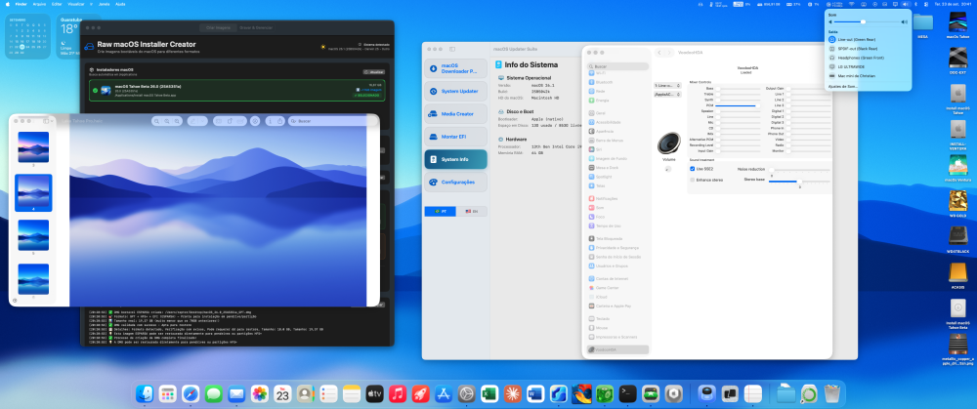Image resolution: width=977 pixels, height=409 pixels.
Task: Open Photos app in the Dock
Action: [259, 393]
